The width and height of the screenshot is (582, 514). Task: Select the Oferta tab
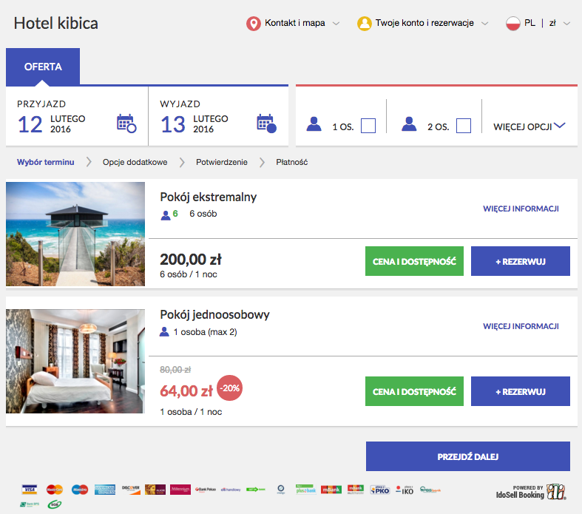click(43, 67)
